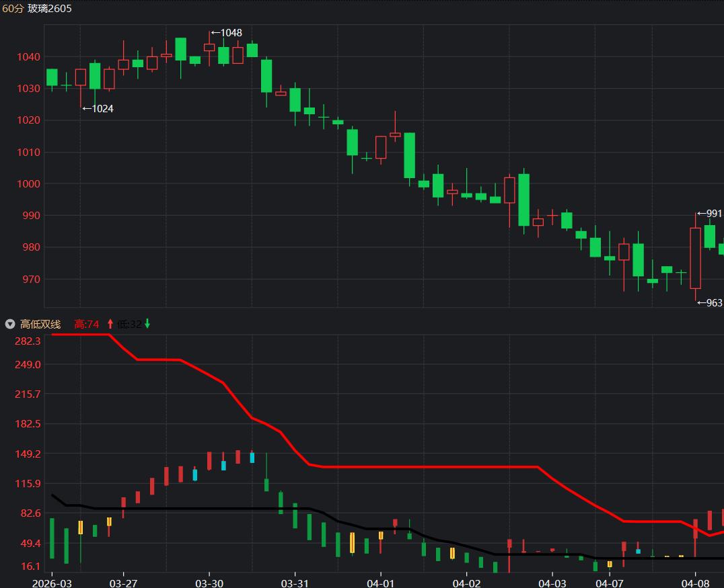The image size is (724, 588).
Task: Click the 04-07 date on time axis
Action: pyautogui.click(x=610, y=583)
